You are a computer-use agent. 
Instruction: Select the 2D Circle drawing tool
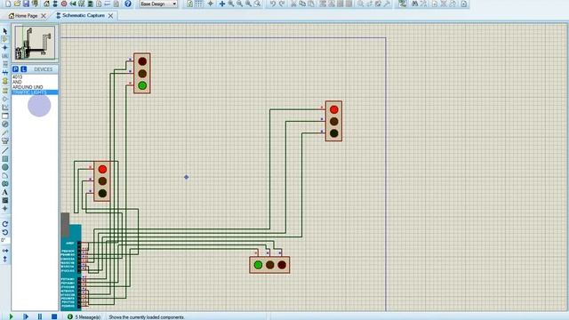4,167
